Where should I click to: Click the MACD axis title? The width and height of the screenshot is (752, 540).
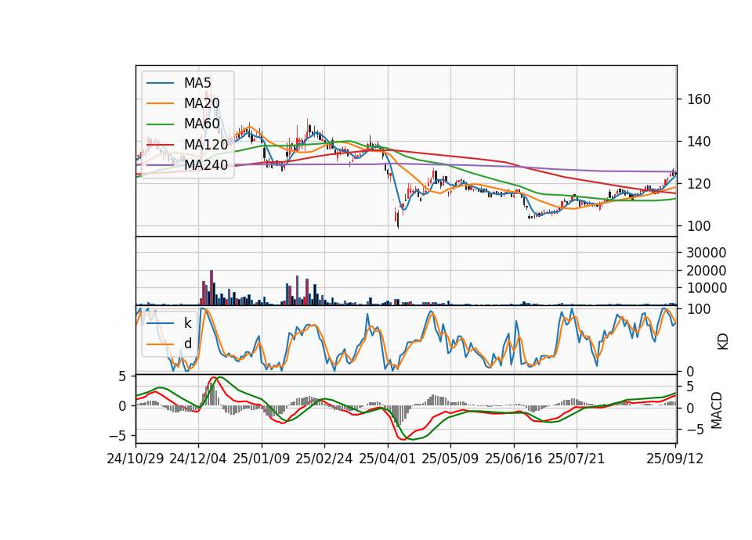(x=716, y=410)
